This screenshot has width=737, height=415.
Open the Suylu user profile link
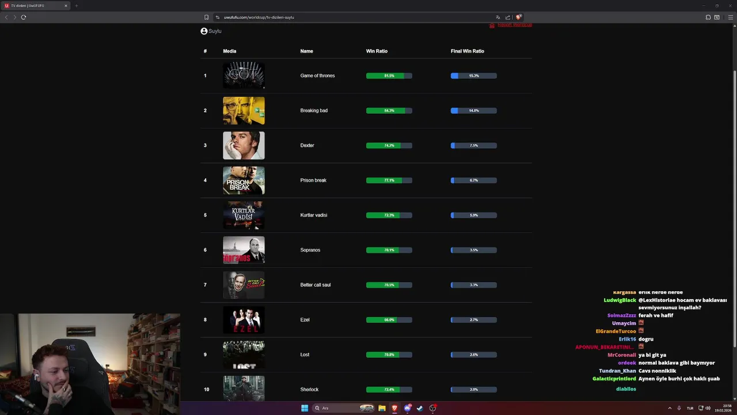(x=215, y=31)
